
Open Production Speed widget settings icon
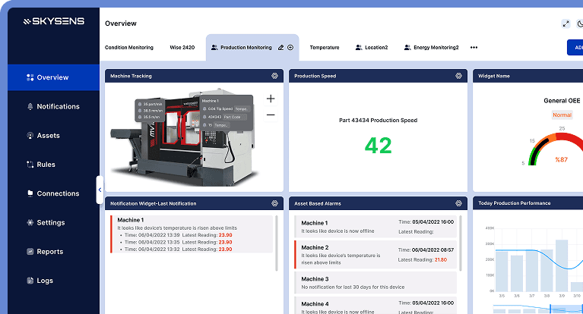coord(458,76)
